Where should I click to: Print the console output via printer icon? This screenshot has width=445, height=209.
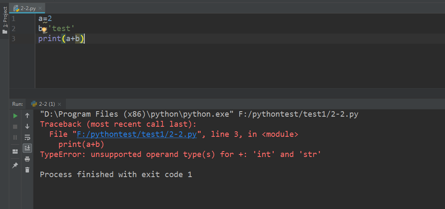coord(27,159)
